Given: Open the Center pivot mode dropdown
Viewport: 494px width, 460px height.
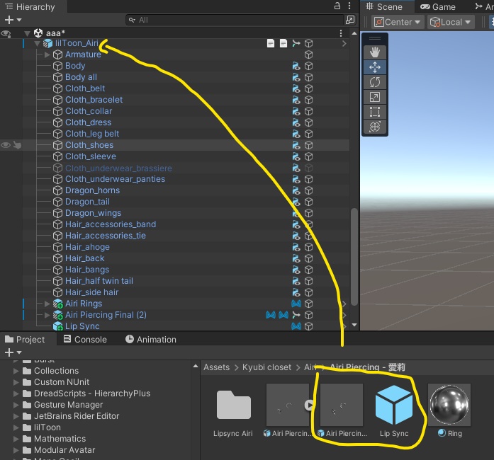Looking at the screenshot, I should pos(398,22).
